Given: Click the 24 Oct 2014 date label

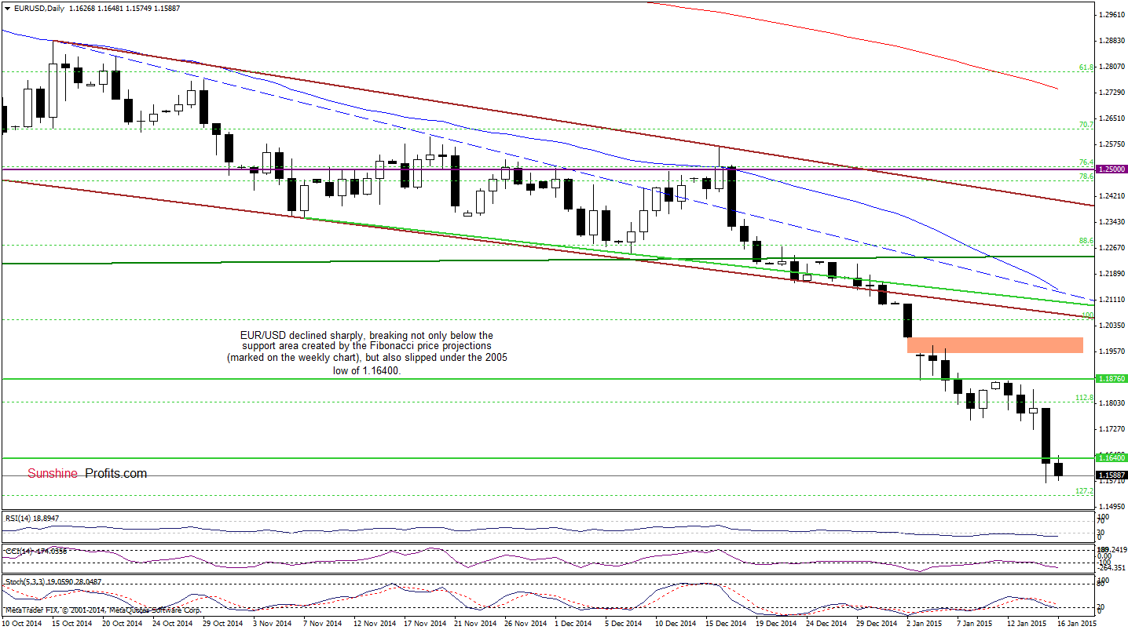Looking at the screenshot, I should pos(173,624).
